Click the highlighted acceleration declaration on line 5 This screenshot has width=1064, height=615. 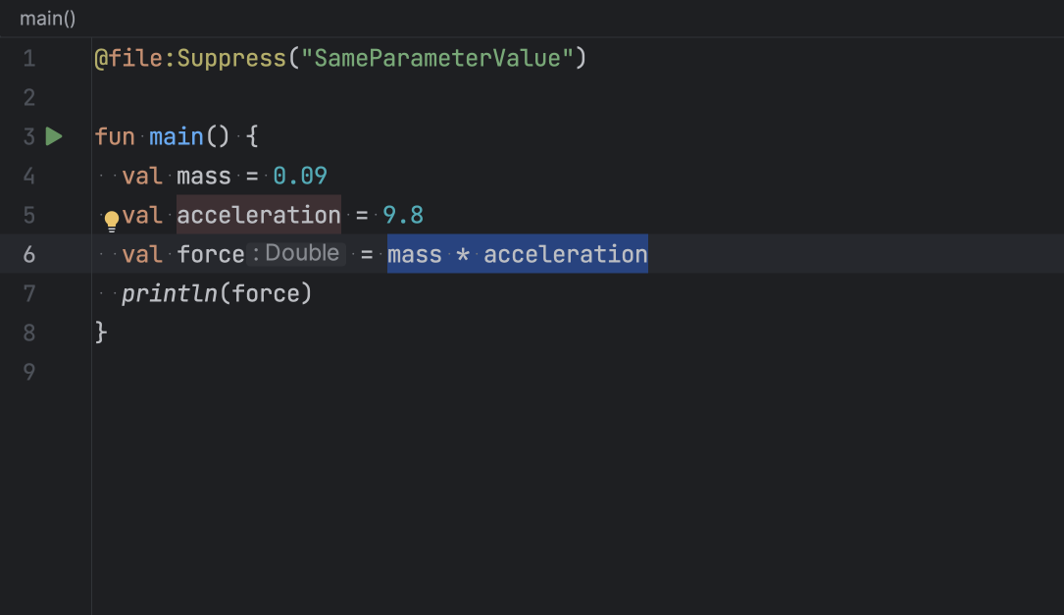coord(259,215)
